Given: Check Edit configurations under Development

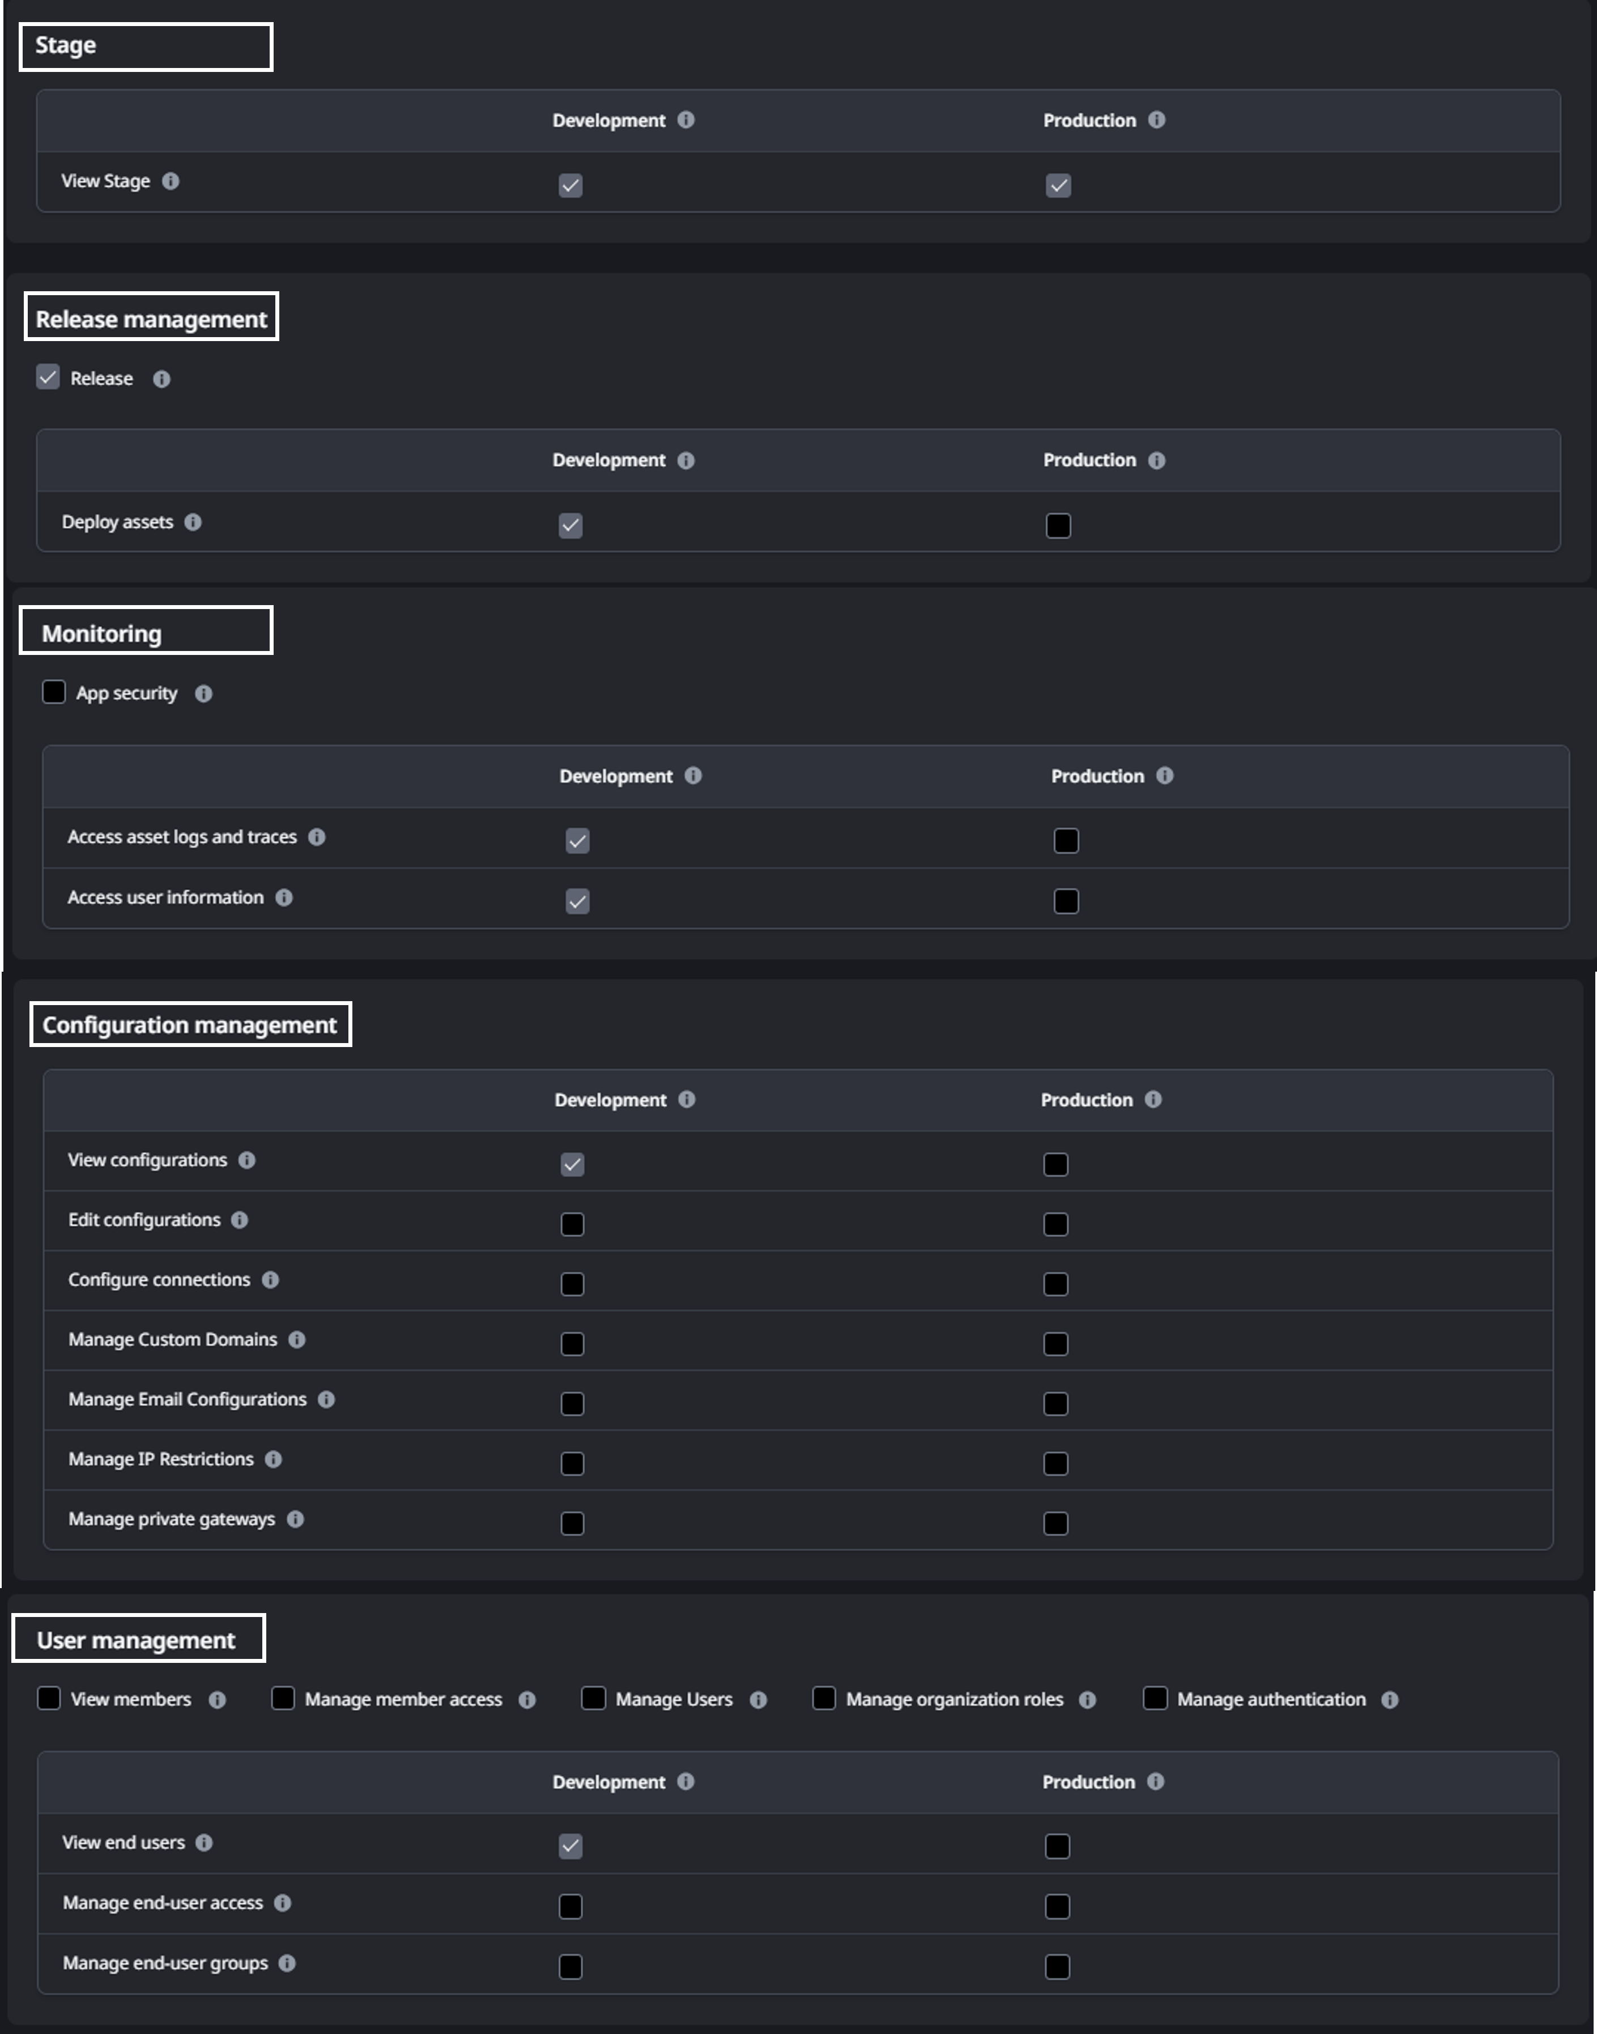Looking at the screenshot, I should [572, 1224].
